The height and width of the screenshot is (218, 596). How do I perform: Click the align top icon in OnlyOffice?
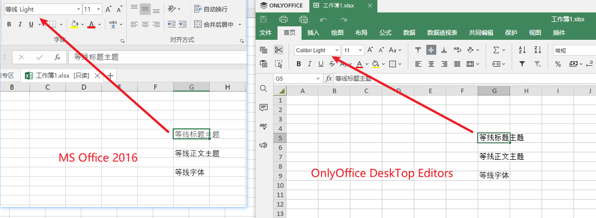coord(418,50)
